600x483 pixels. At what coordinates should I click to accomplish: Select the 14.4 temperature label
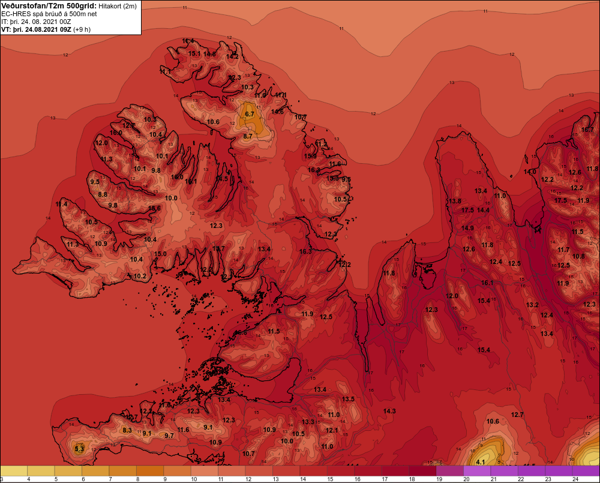483,210
